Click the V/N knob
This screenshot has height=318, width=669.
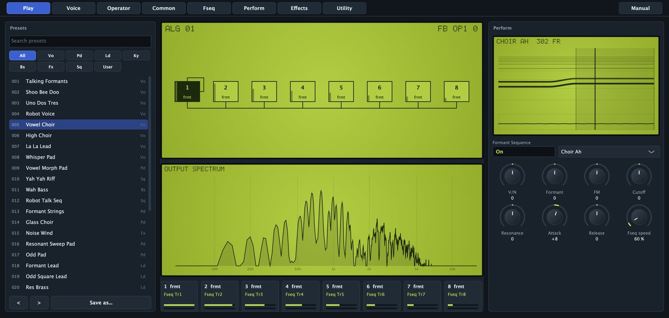tap(512, 176)
